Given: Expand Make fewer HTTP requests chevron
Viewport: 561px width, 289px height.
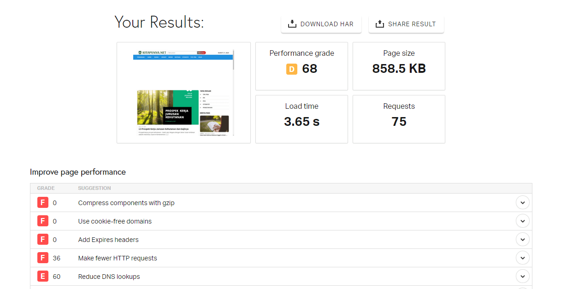Looking at the screenshot, I should click(522, 258).
